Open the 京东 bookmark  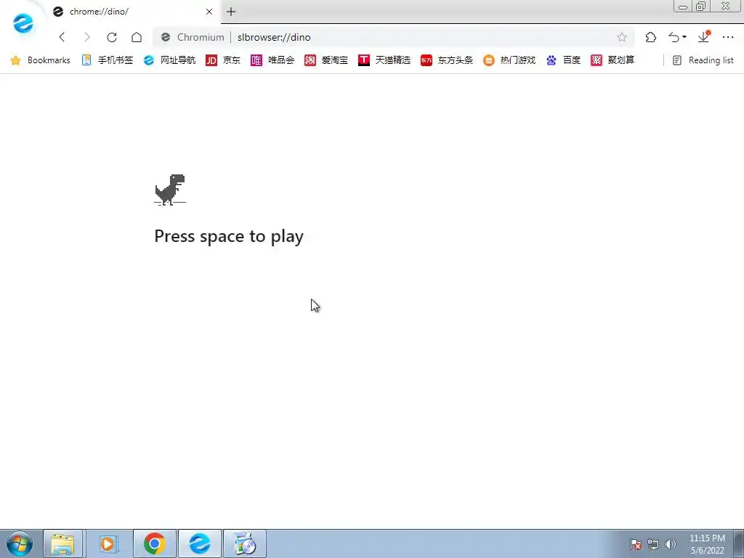(x=223, y=60)
